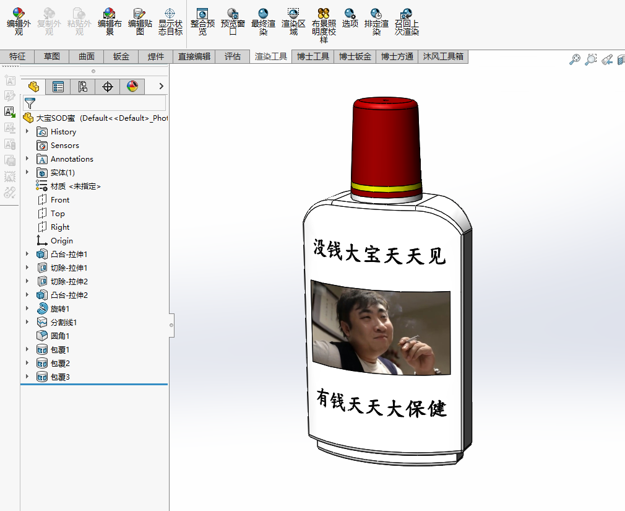
Task: Open the Edit Appearance (编辑外观) tool
Action: point(19,22)
